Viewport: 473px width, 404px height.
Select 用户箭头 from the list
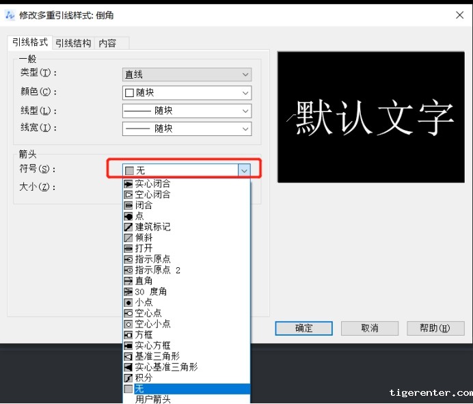click(153, 399)
